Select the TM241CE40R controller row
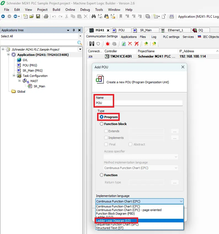 pyautogui.click(x=153, y=56)
